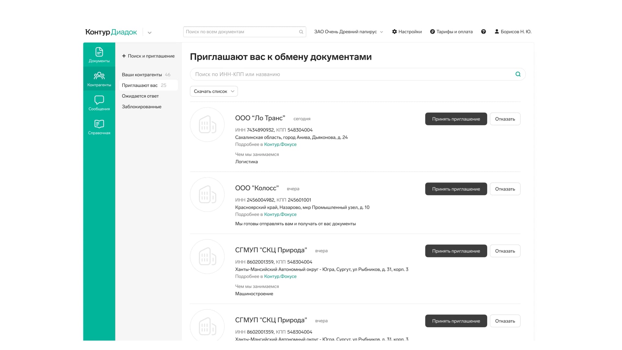
Task: Click the ООО "Ло Транс" company name
Action: 260,118
